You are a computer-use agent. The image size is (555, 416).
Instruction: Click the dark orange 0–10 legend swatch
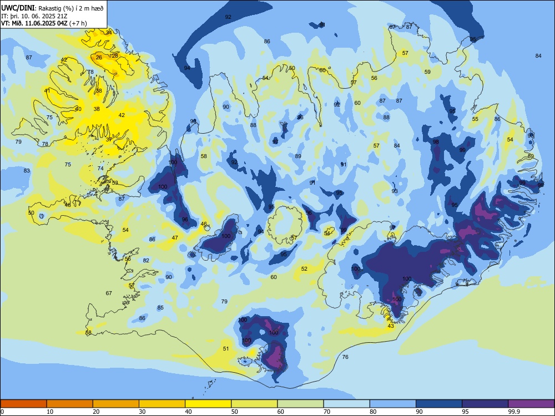[23, 403]
